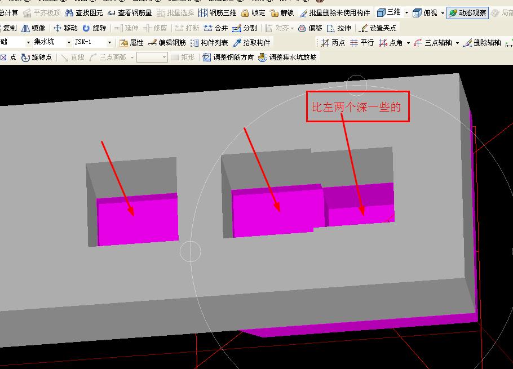Click 删除辅轴 tool
The height and width of the screenshot is (369, 513).
[482, 43]
